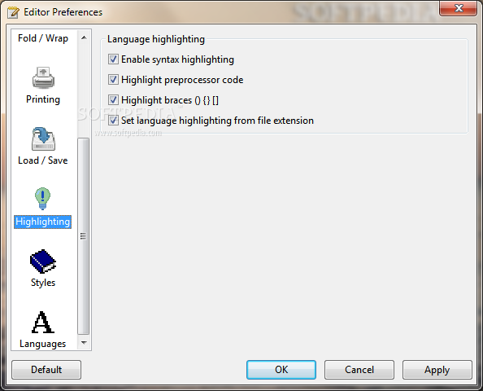Viewport: 483px width, 391px height.
Task: Toggle Highlight braces checkbox
Action: [113, 100]
